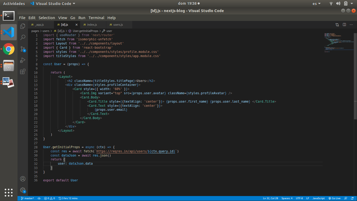The width and height of the screenshot is (357, 201).
Task: Click the Split Editor Right icon
Action: click(344, 25)
